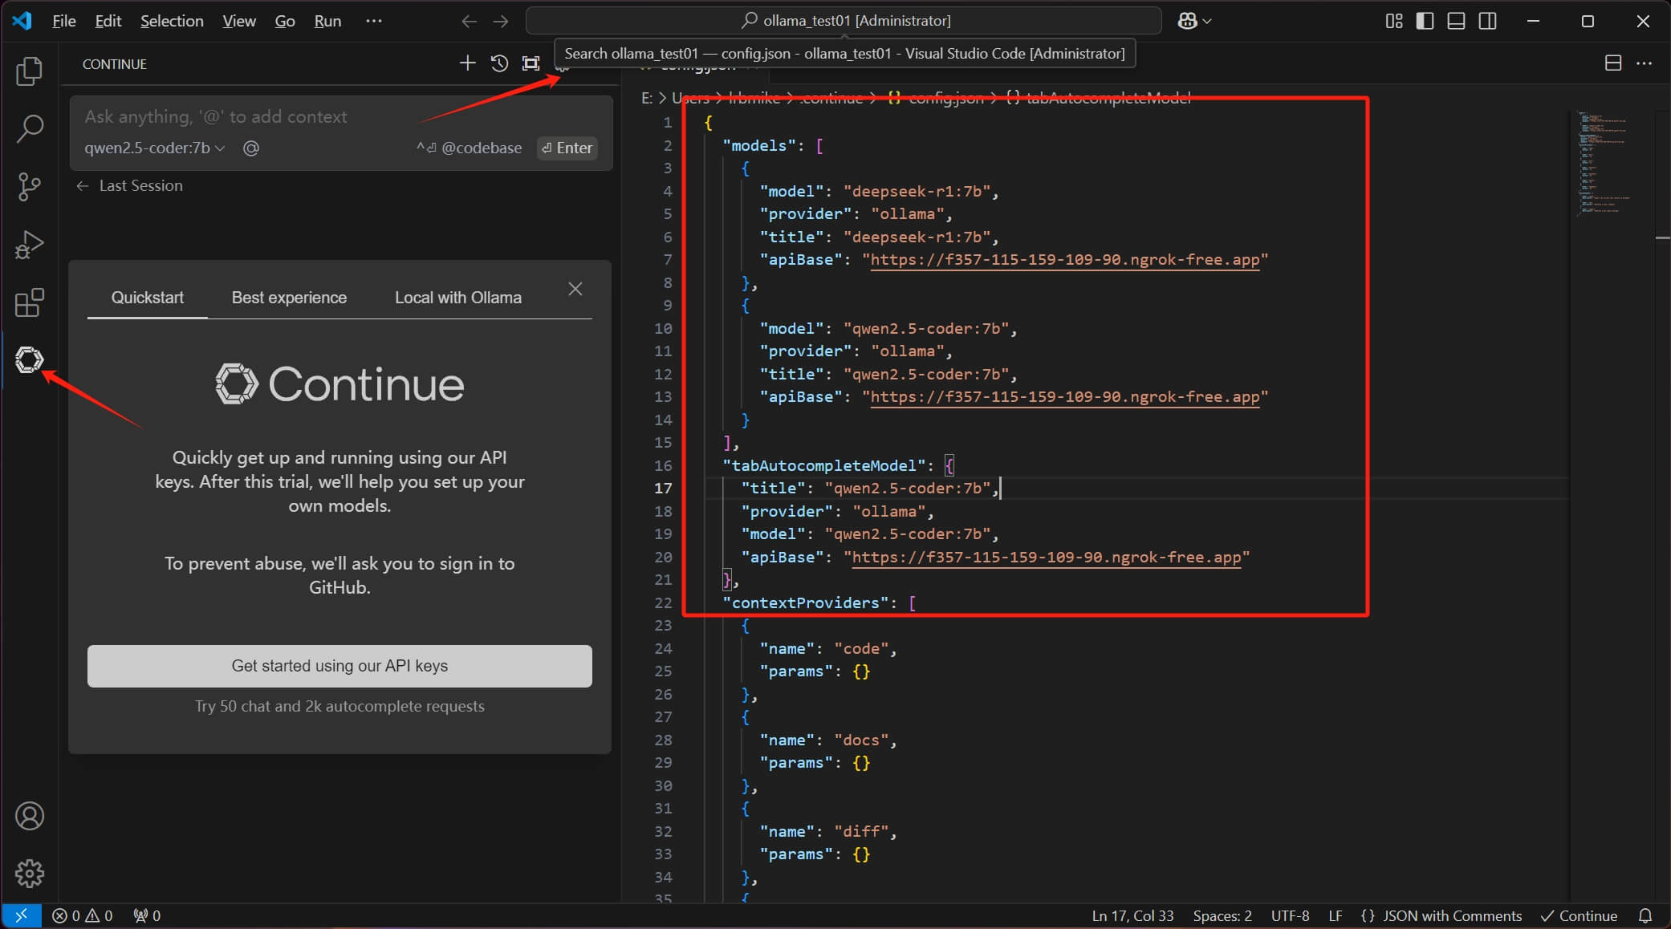This screenshot has width=1671, height=929.
Task: Toggle the bottom panel visibility
Action: [1456, 21]
